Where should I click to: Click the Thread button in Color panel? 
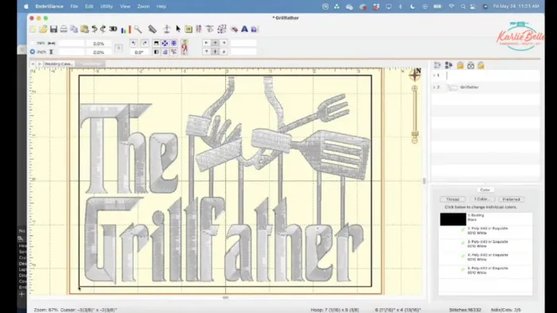(453, 199)
